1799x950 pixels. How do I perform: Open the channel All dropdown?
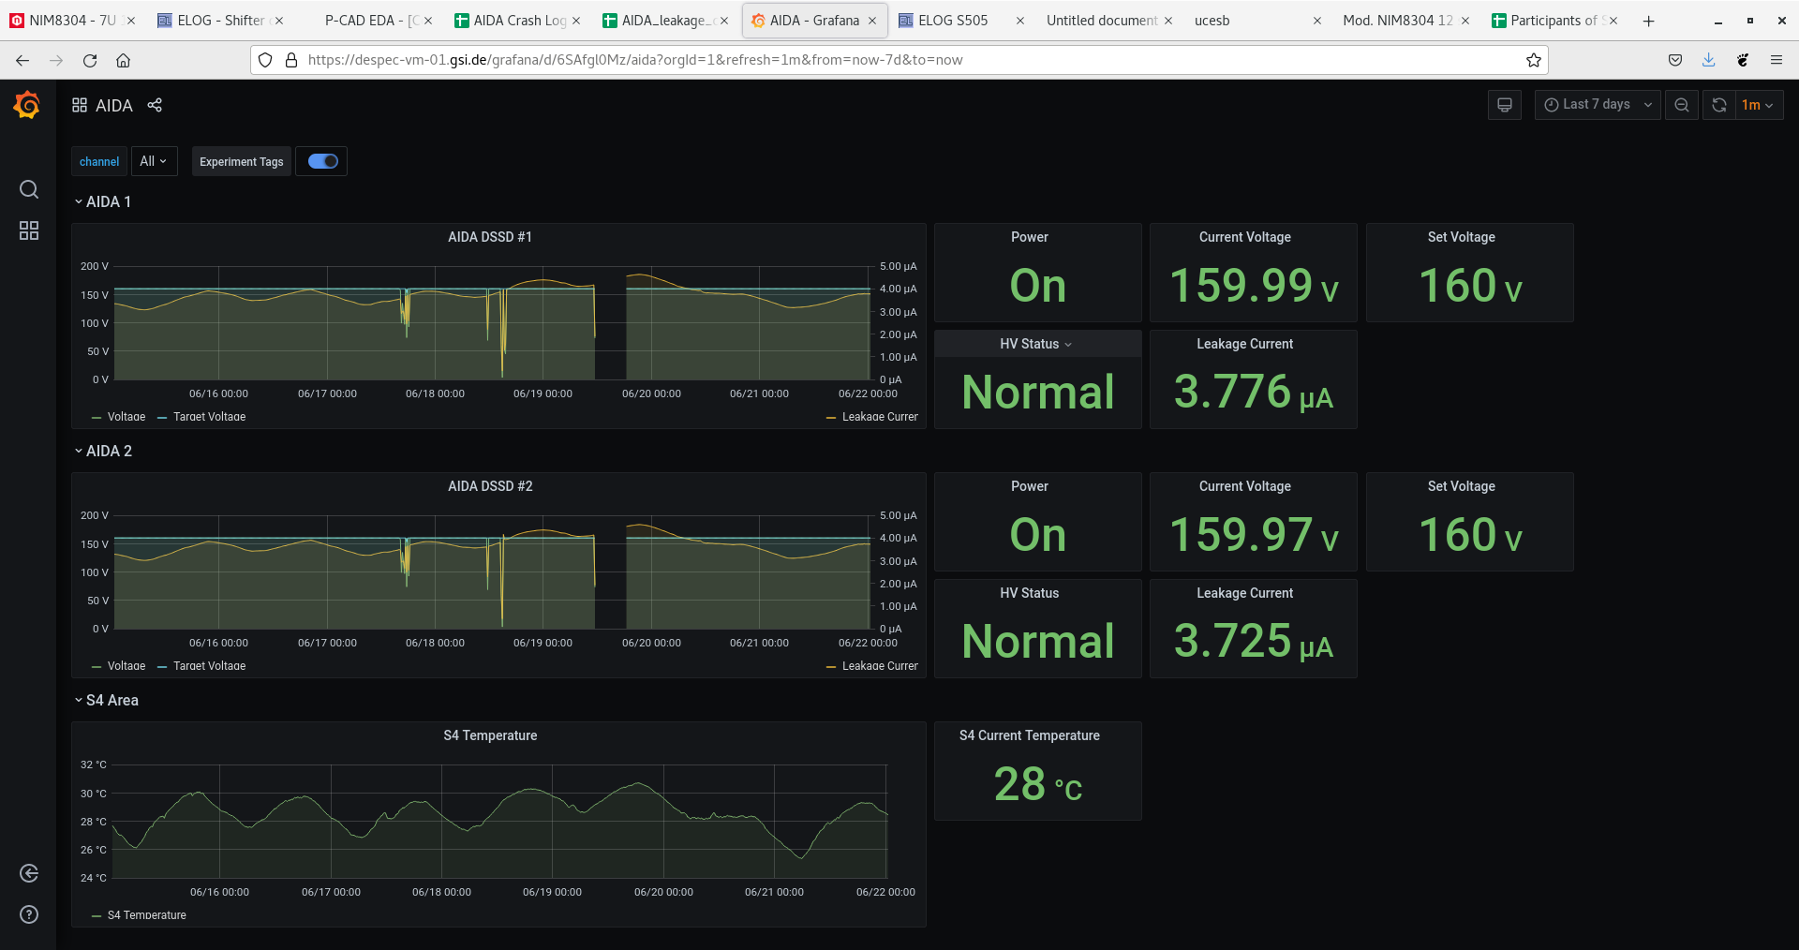154,161
